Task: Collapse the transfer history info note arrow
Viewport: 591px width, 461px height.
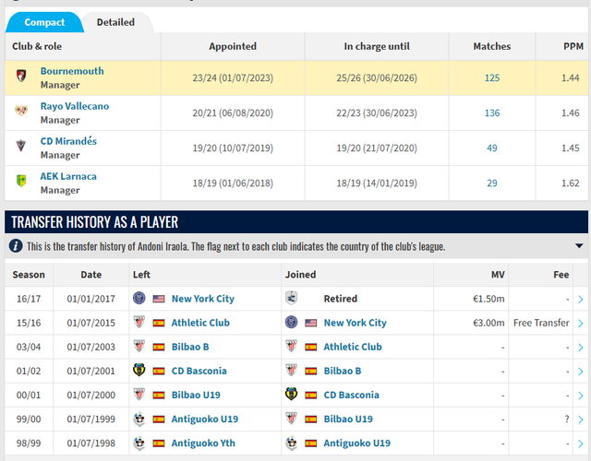Action: tap(579, 246)
